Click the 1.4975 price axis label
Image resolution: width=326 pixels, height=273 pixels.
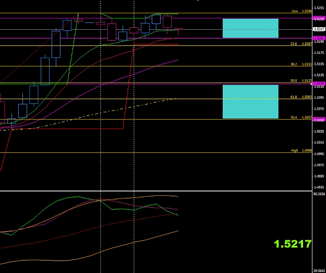pyautogui.click(x=319, y=165)
